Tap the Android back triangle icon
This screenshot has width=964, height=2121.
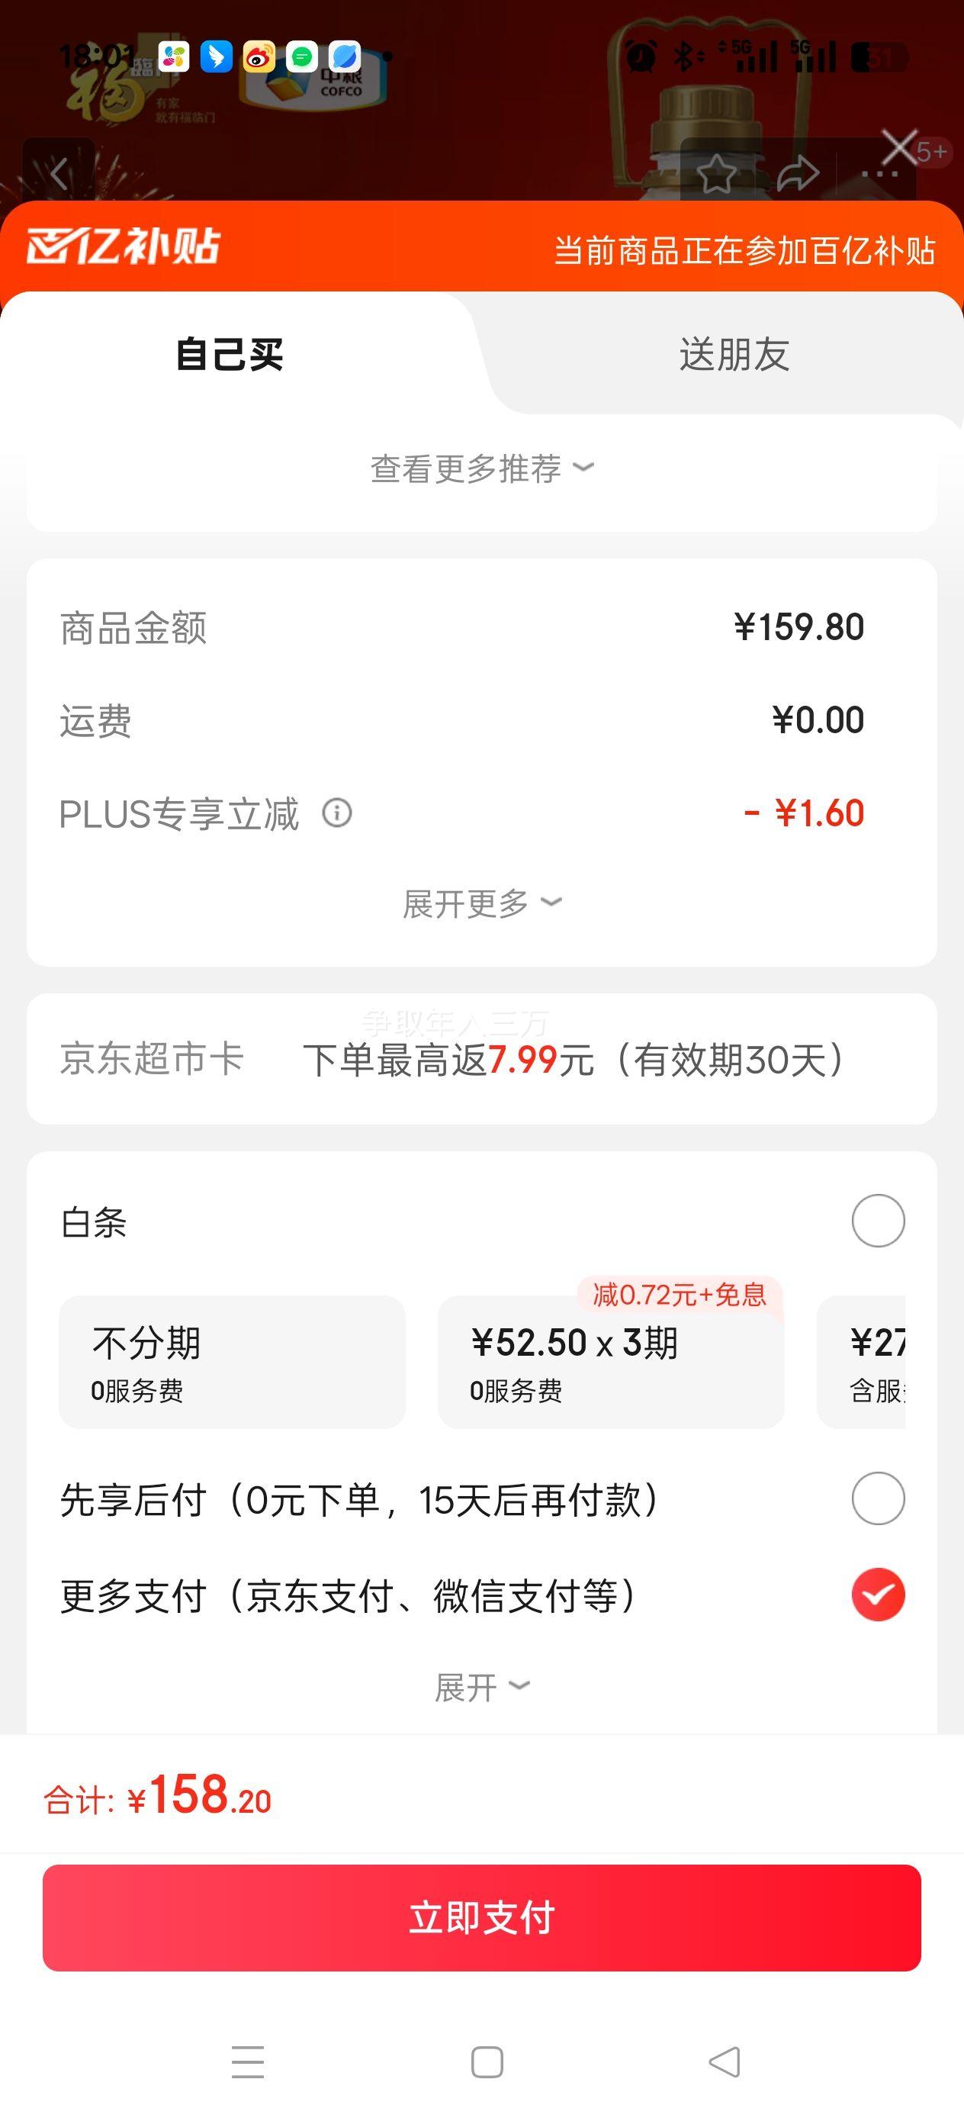[x=725, y=2061]
